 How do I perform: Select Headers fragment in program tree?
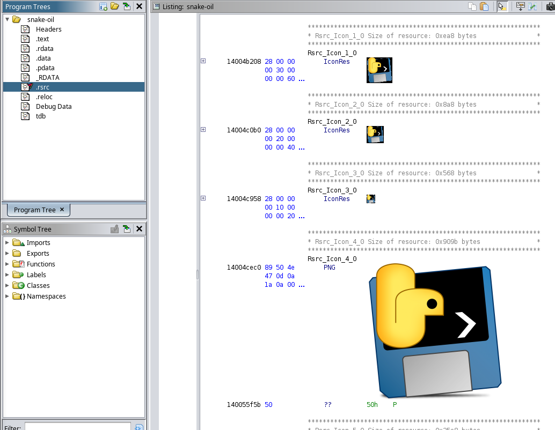pos(48,29)
